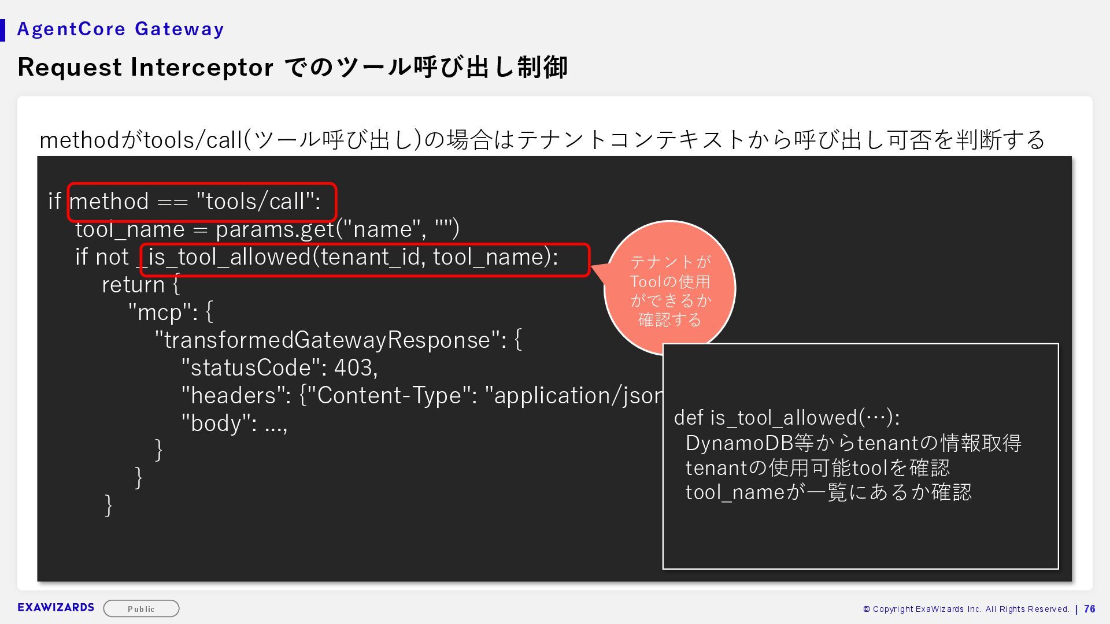Click the Request Interceptor slide title
Viewport: 1110px width, 624px height.
[x=293, y=67]
